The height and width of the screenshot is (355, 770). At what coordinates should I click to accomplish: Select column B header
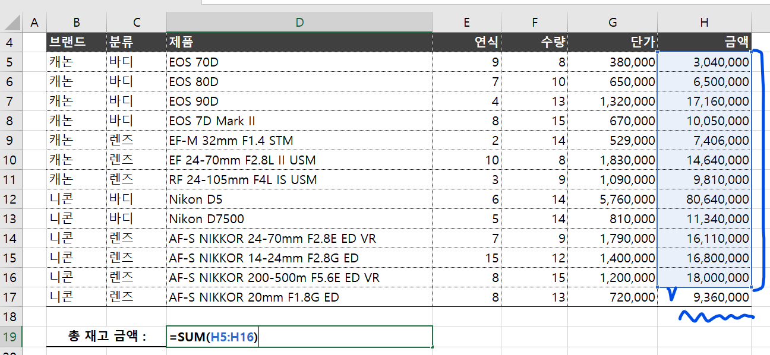click(77, 23)
